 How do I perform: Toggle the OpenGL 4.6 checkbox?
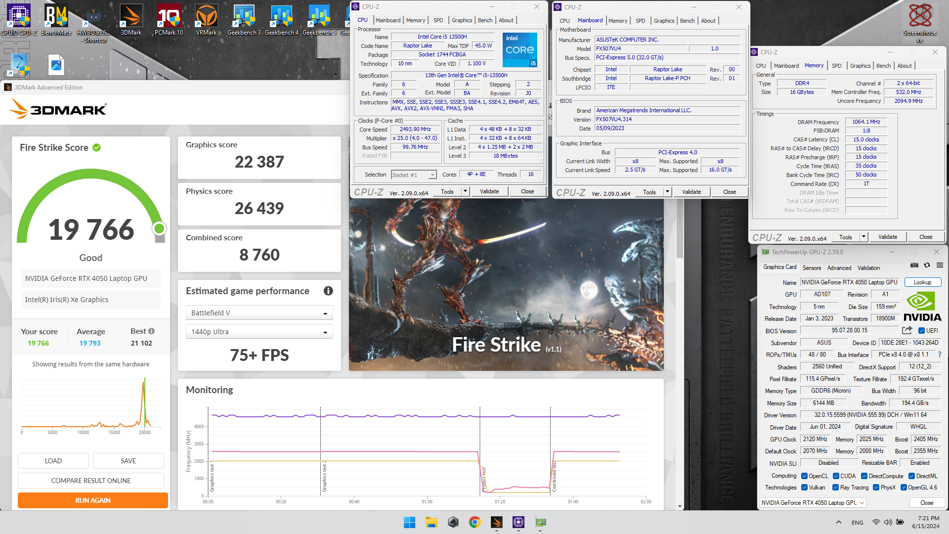tap(904, 488)
